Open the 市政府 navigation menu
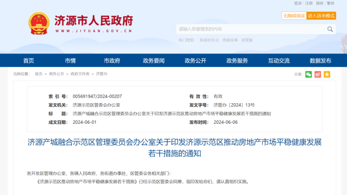 (112, 61)
